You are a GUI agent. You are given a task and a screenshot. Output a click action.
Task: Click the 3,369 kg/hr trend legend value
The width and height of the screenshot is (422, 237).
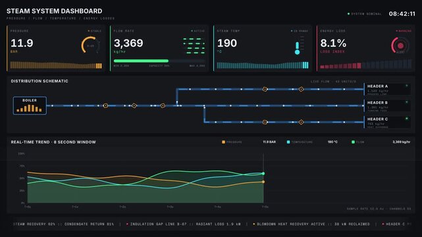[x=402, y=142]
